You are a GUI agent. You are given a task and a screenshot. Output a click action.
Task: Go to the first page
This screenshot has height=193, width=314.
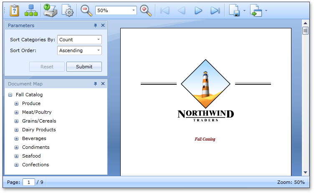[165, 10]
